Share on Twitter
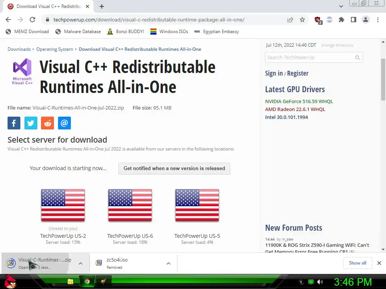The width and height of the screenshot is (386, 289). tap(31, 123)
